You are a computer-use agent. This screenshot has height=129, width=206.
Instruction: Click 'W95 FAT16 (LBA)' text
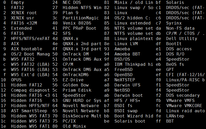(x=30, y=70)
